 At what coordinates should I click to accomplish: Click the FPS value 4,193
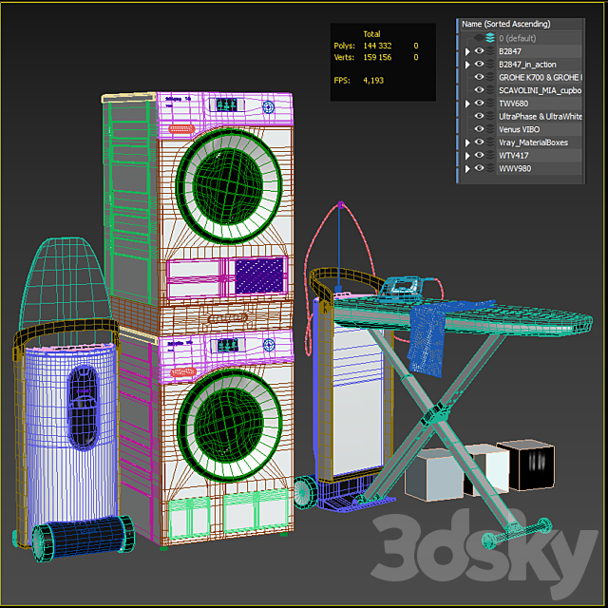373,81
